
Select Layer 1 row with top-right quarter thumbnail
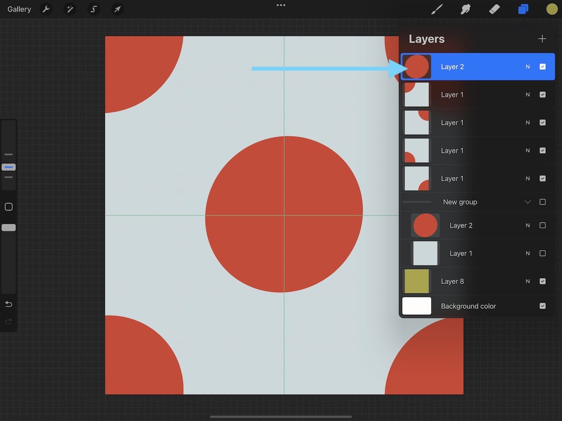point(477,123)
